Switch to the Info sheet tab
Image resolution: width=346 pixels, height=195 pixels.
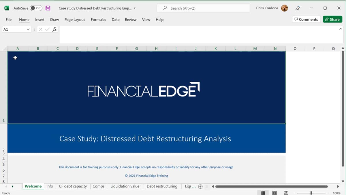pyautogui.click(x=50, y=186)
